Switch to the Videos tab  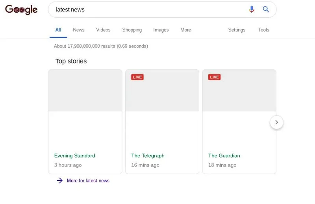coord(103,30)
